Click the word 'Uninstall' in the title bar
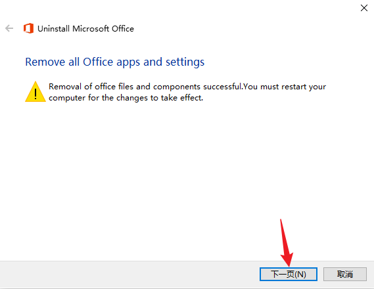374x289 pixels. 53,29
